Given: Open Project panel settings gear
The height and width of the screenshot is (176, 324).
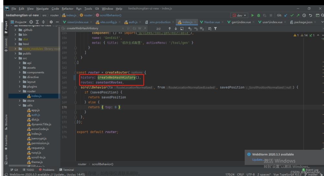Looking at the screenshot, I should click(x=51, y=22).
